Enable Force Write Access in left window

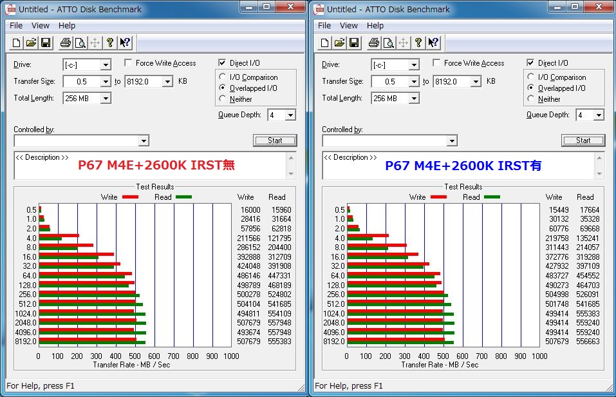(x=128, y=63)
